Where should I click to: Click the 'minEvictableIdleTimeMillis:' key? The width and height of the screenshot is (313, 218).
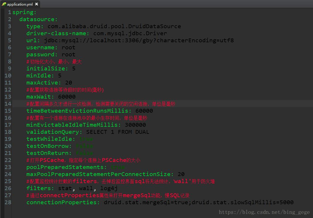tap(74, 125)
